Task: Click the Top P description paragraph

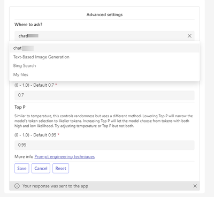Action: 104,121
